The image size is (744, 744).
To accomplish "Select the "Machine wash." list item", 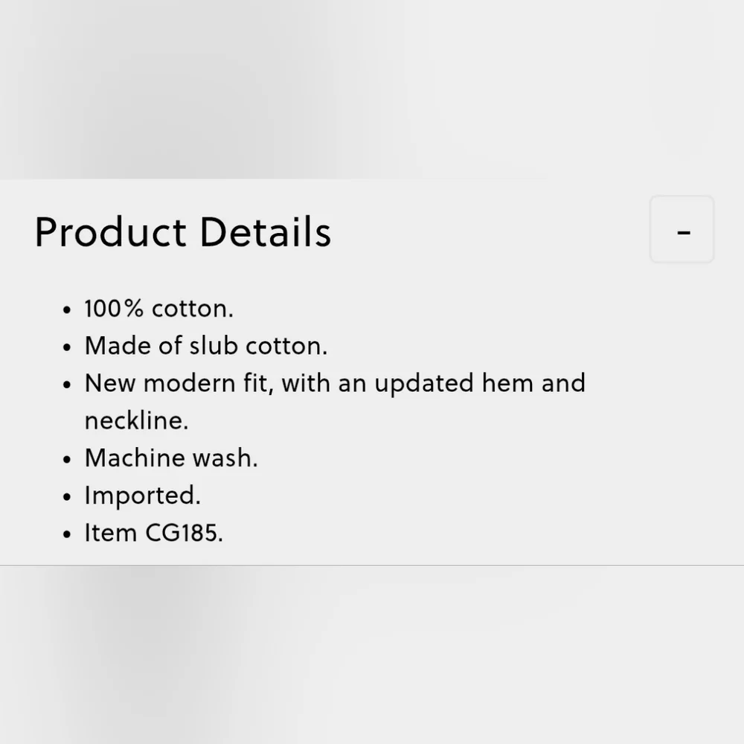I will click(171, 458).
